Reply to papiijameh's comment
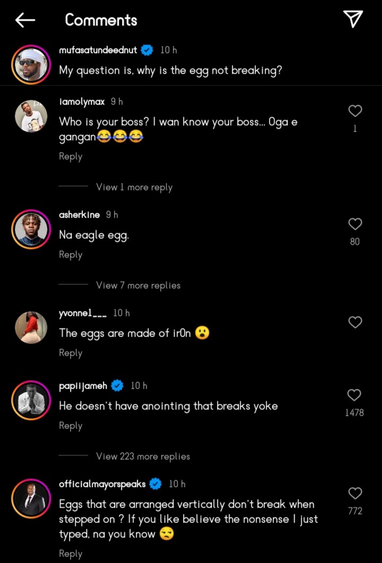The width and height of the screenshot is (382, 563). click(x=71, y=425)
